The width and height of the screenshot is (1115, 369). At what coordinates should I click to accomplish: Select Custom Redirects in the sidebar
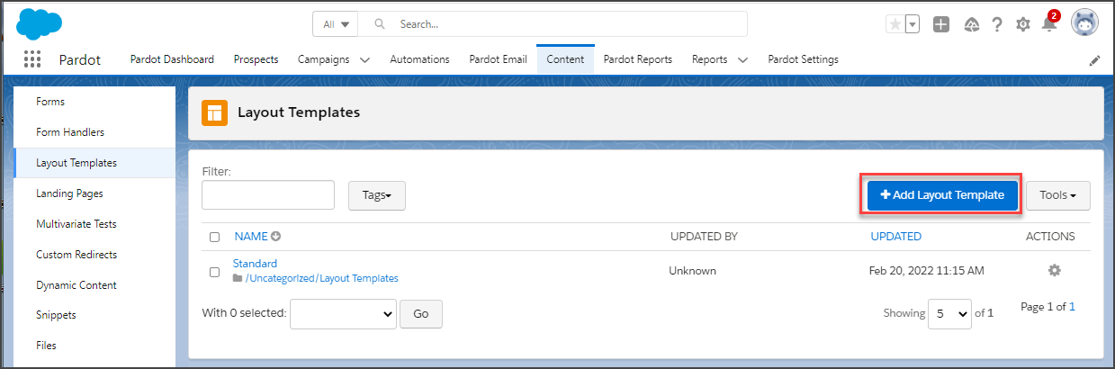pos(76,255)
